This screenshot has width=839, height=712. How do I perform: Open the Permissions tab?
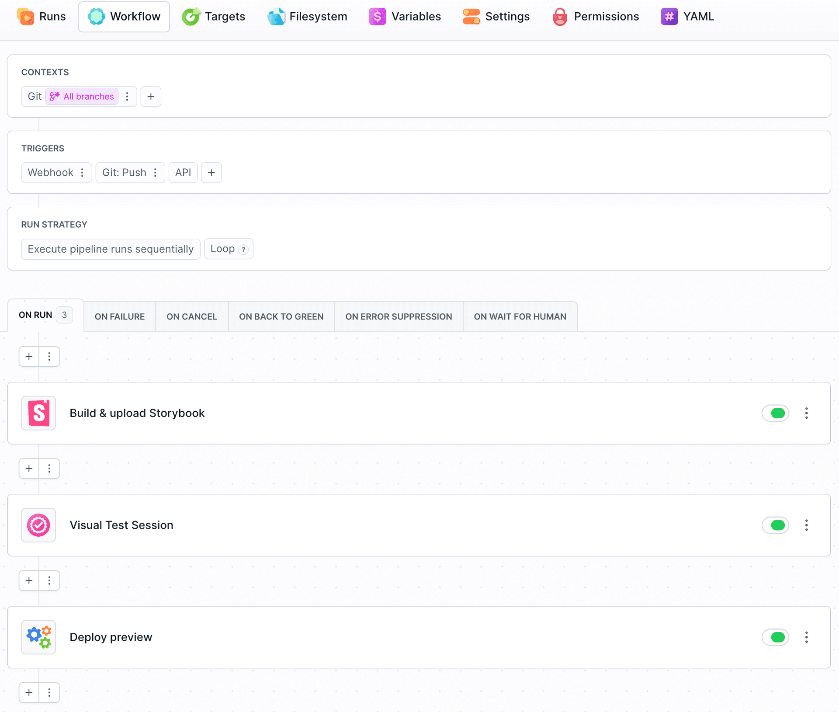595,17
